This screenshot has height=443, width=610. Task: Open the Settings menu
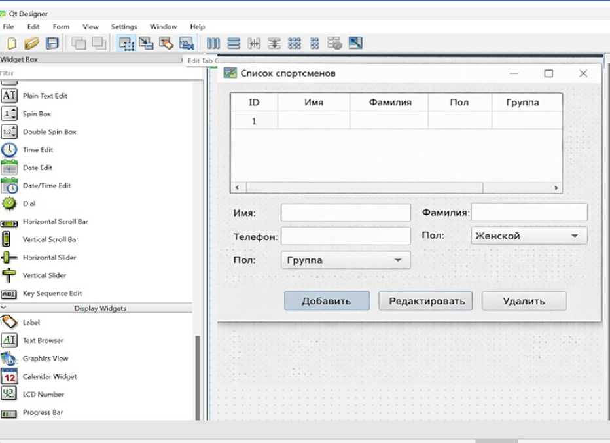click(x=124, y=27)
